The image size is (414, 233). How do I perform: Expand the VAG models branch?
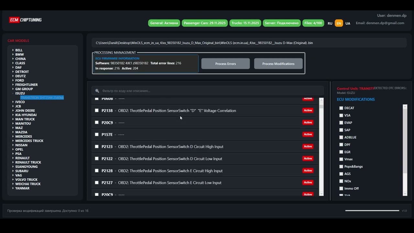13,175
